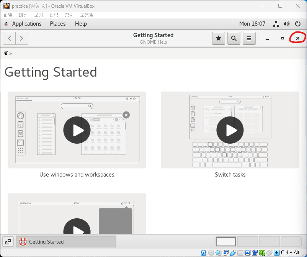This screenshot has height=257, width=307.
Task: Switch to the third workspace
Action: tap(269, 242)
